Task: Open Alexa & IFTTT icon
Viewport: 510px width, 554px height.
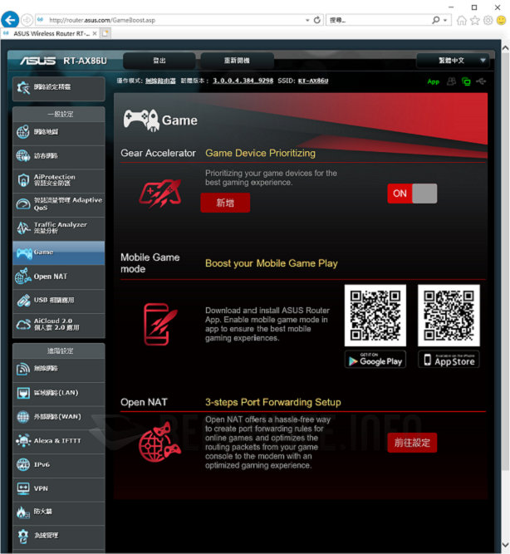Action: coord(23,441)
